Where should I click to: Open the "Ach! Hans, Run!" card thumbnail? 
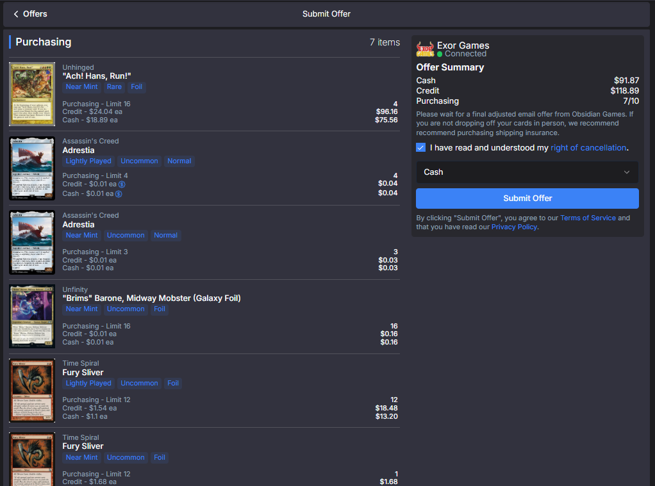point(32,94)
